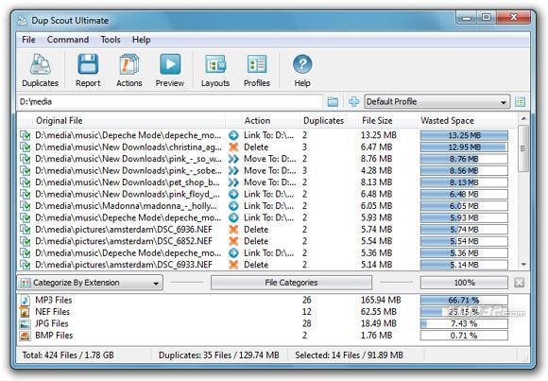Toggle checkbox for madonna_-_holly file row

pos(26,206)
